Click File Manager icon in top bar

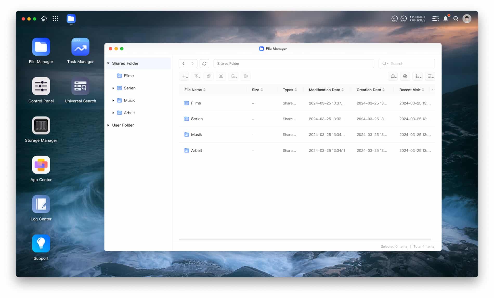(x=71, y=19)
